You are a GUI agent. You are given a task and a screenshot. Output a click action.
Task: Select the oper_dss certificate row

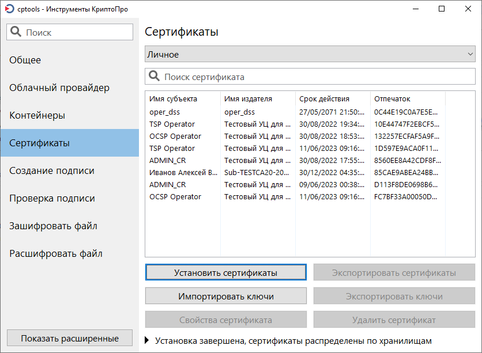(295, 112)
